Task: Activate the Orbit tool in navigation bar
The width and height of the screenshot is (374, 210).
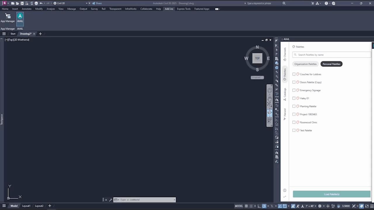Action: click(269, 112)
